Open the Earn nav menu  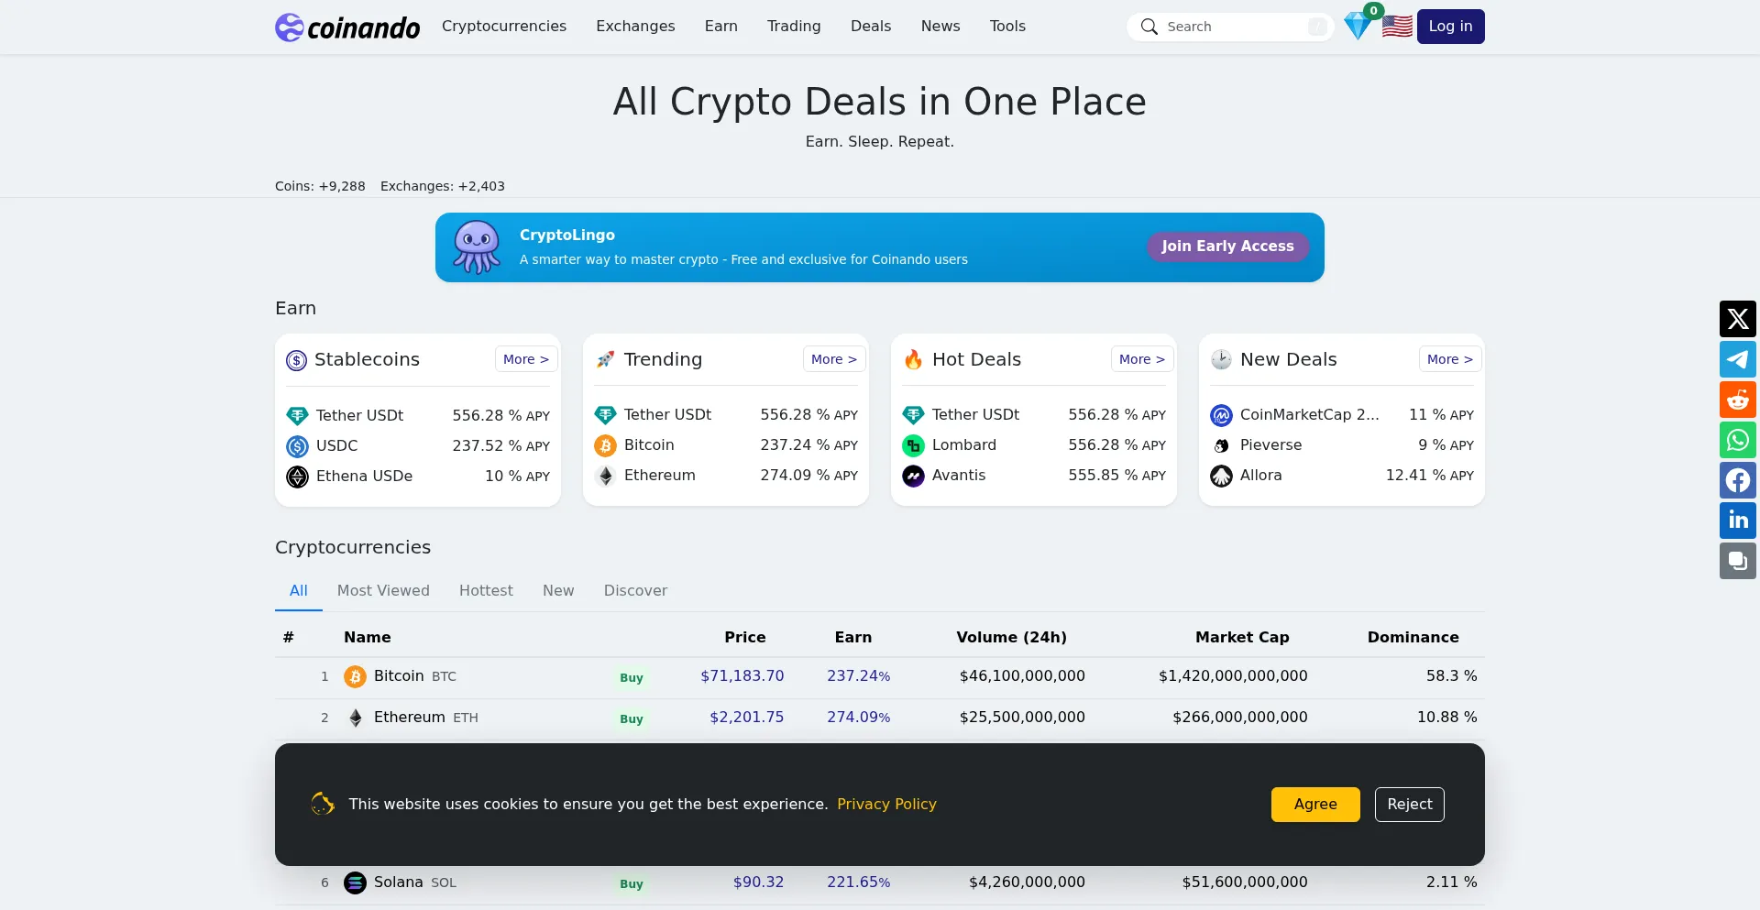[720, 26]
